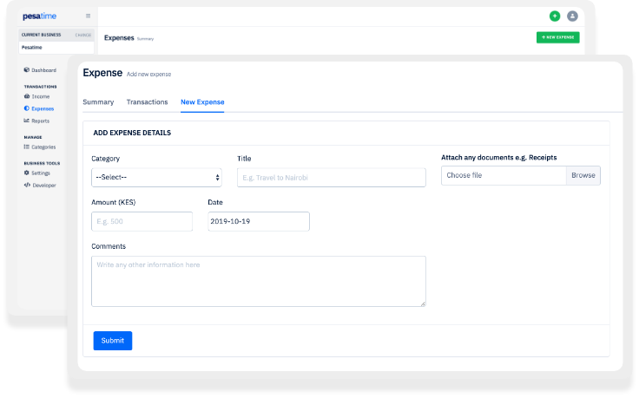Screen dimensions: 639x398
Task: Click the Categories list icon
Action: click(x=27, y=147)
